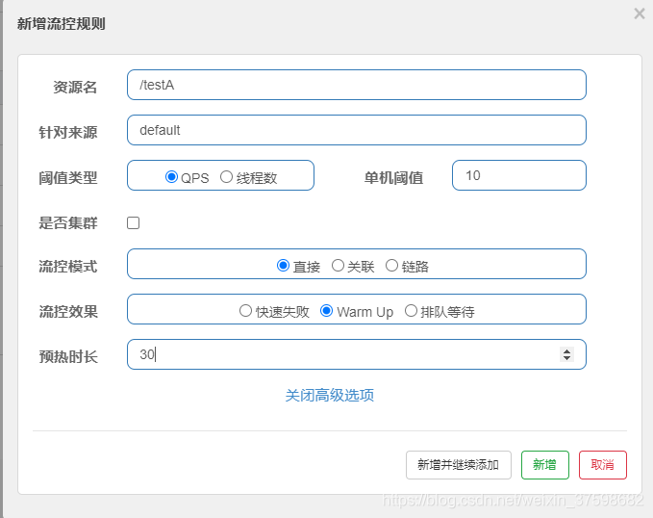Click the 阈值类型 label
The height and width of the screenshot is (518, 653).
(68, 178)
